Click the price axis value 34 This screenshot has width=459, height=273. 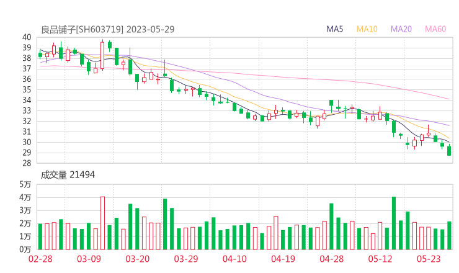pyautogui.click(x=27, y=100)
